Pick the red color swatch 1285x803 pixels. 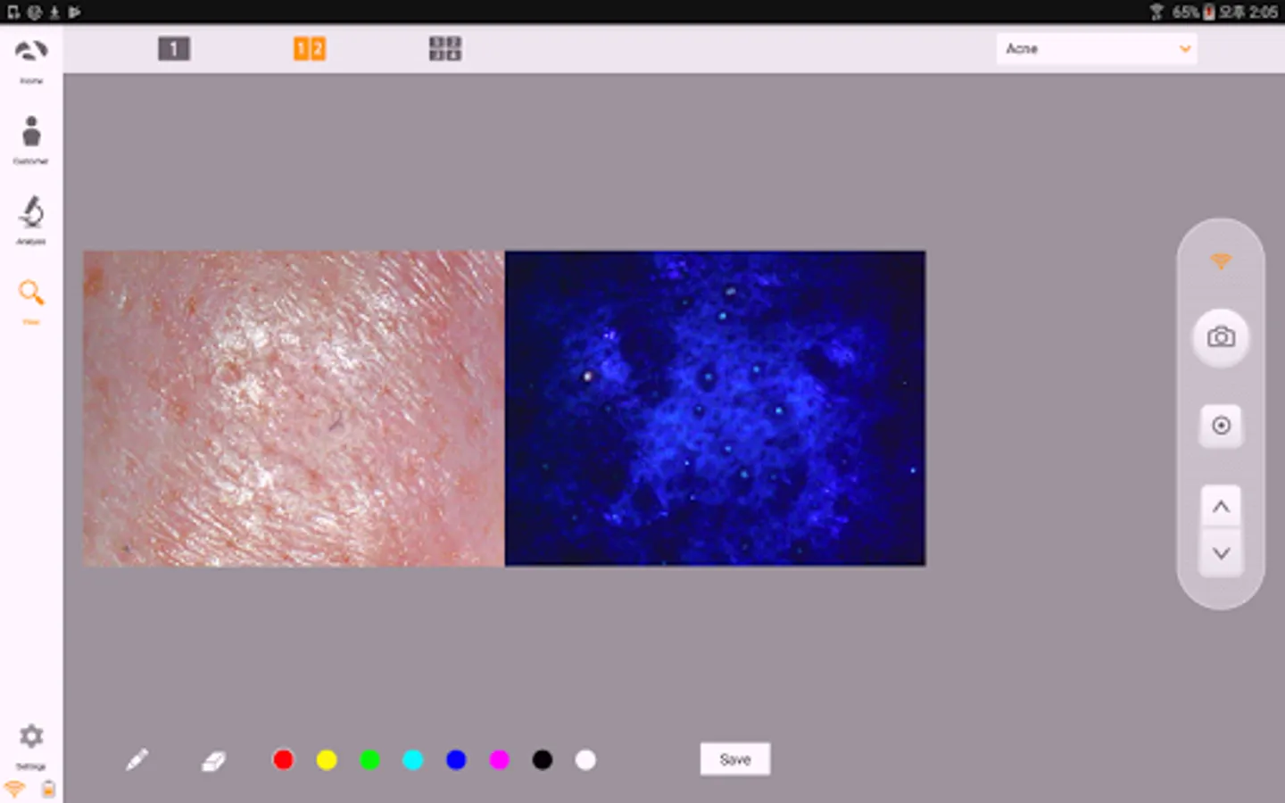[x=283, y=759]
